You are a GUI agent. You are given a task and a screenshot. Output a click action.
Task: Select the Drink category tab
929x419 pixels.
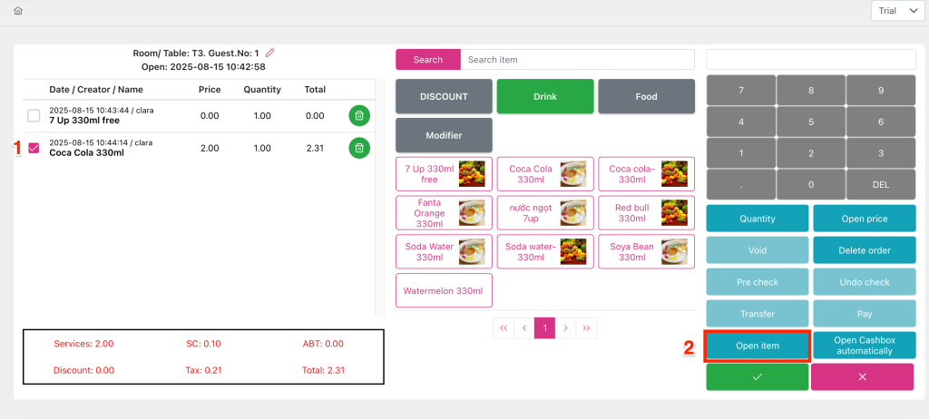pyautogui.click(x=545, y=96)
